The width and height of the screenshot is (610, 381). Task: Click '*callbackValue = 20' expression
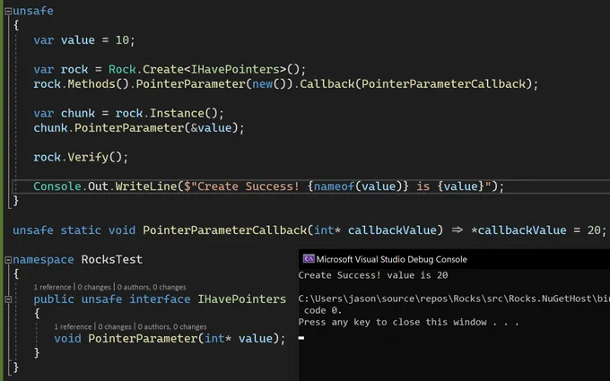coord(536,230)
